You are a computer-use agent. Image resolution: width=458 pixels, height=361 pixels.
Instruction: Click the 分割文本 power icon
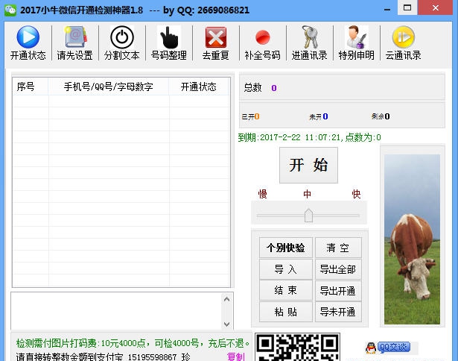(122, 37)
